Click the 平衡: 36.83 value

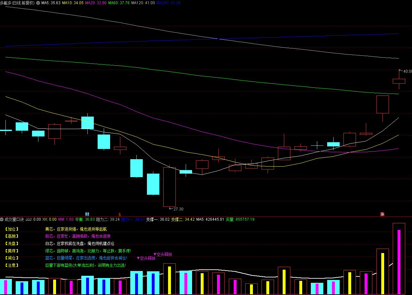click(x=85, y=219)
